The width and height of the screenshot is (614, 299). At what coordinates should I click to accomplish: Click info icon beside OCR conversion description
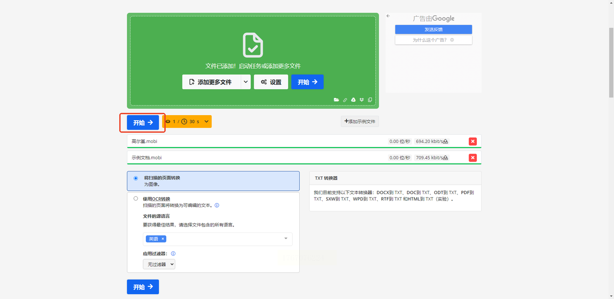tap(217, 205)
